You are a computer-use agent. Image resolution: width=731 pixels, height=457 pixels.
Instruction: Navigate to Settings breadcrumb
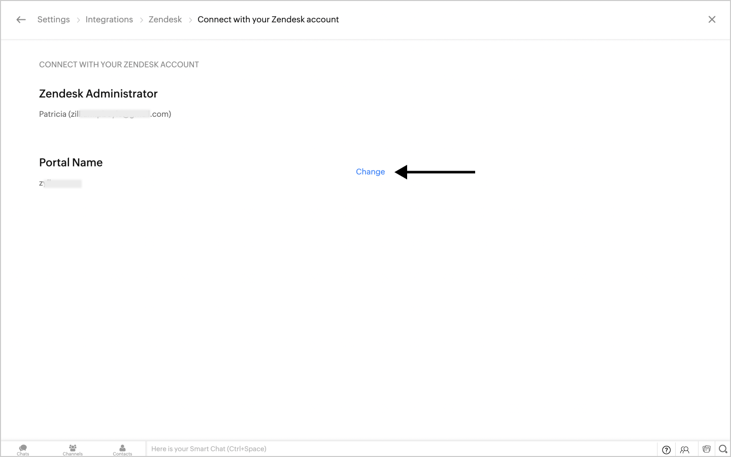(x=53, y=19)
